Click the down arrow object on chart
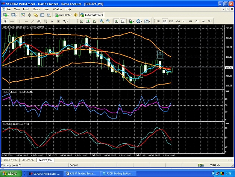This screenshot has width=235, height=177. (160, 54)
